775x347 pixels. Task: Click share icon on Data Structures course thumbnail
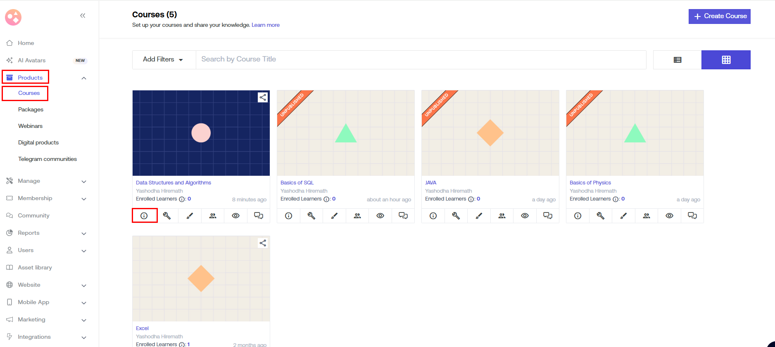point(263,97)
